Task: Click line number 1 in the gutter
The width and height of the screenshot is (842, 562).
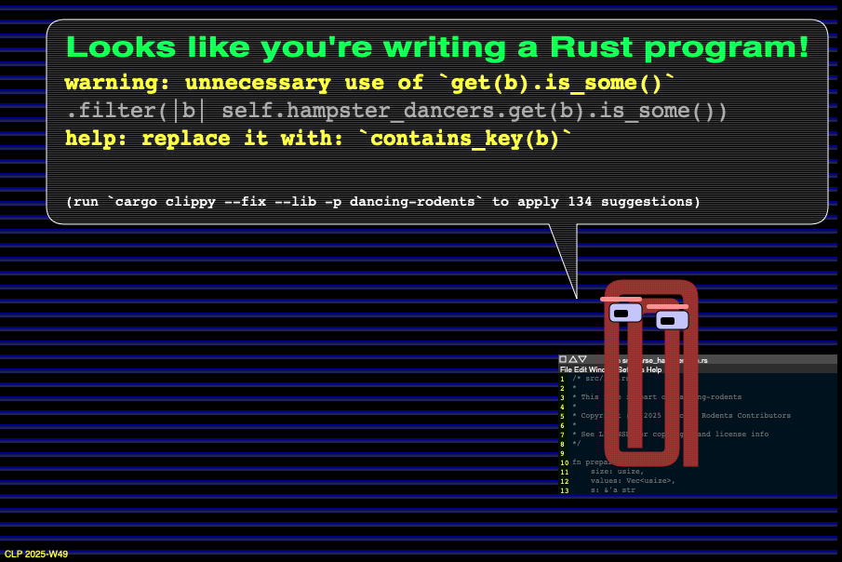Action: pos(562,379)
